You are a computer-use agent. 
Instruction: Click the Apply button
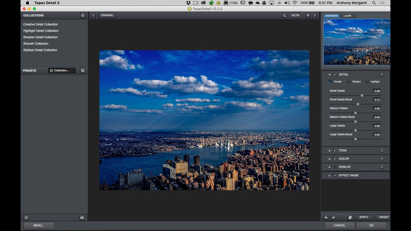coord(364,217)
